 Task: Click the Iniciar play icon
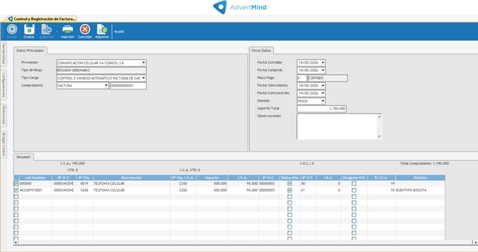12,29
